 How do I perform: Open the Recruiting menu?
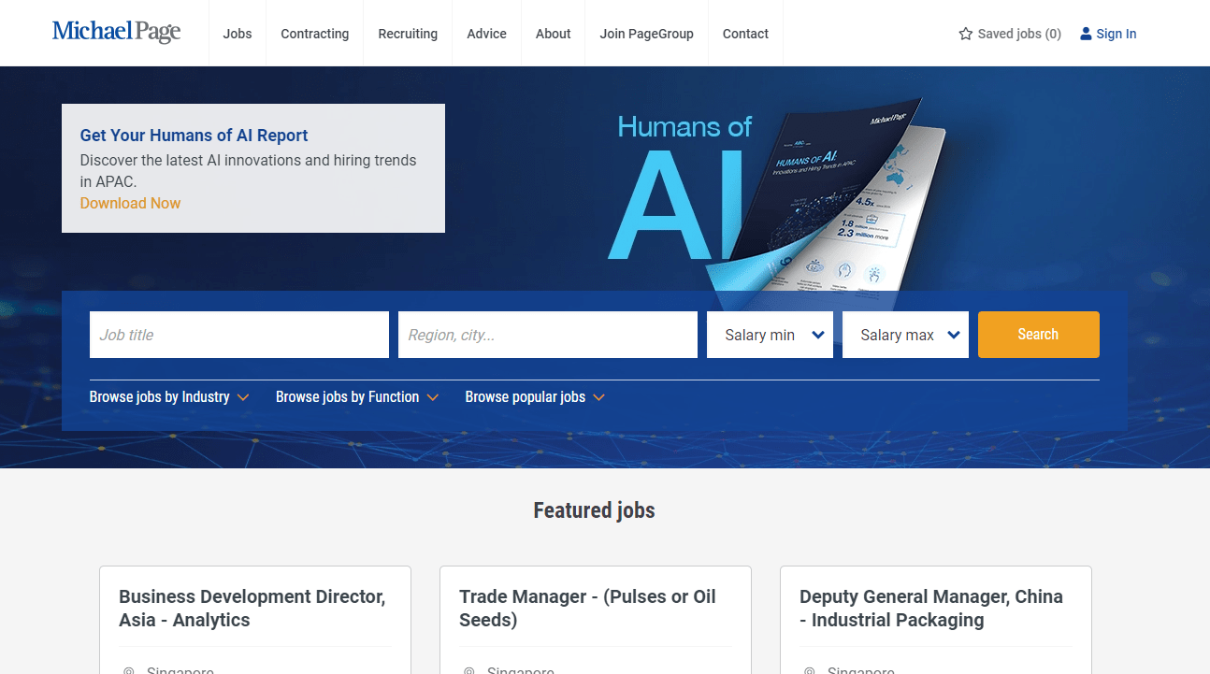pos(408,34)
